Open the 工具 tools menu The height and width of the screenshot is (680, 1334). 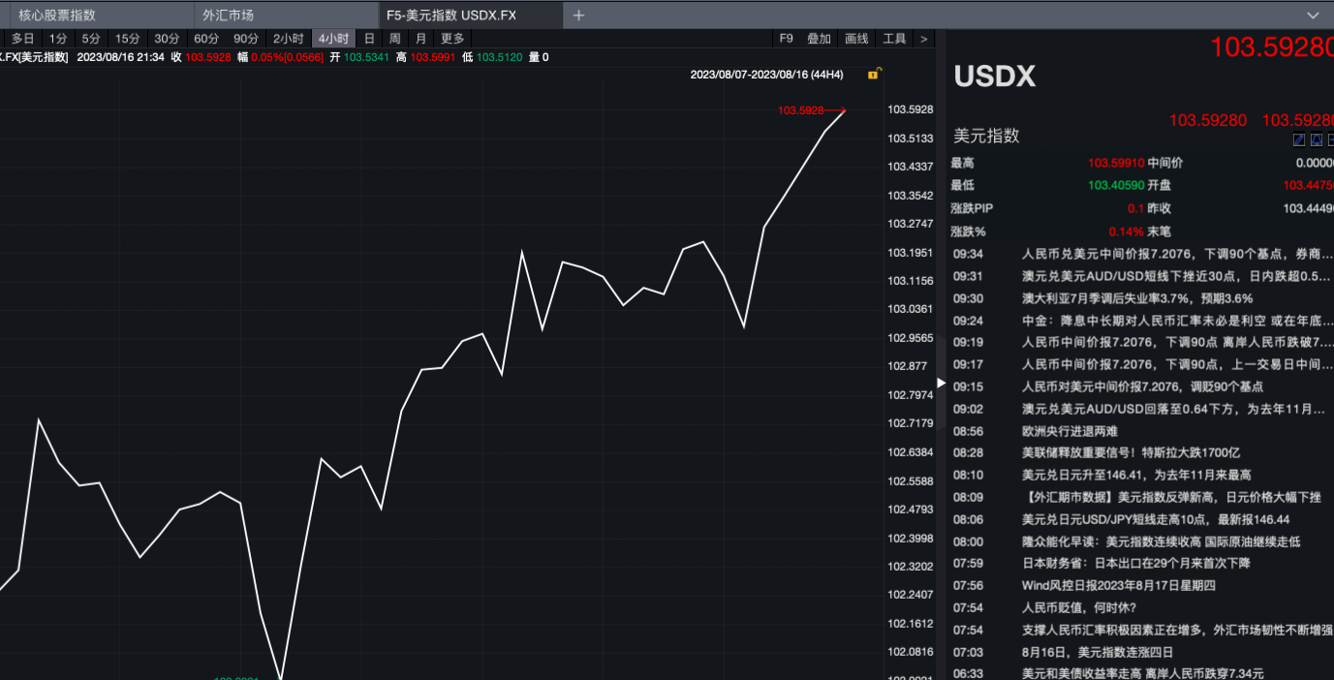pos(894,39)
